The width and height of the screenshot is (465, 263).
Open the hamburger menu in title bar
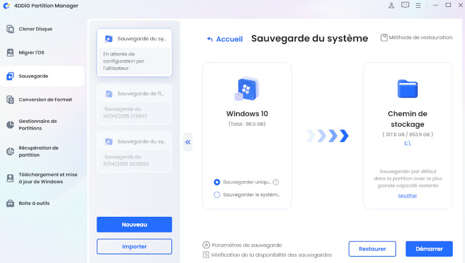point(418,5)
